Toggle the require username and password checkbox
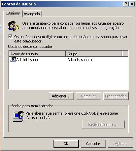The height and width of the screenshot is (151, 136). [x=10, y=37]
